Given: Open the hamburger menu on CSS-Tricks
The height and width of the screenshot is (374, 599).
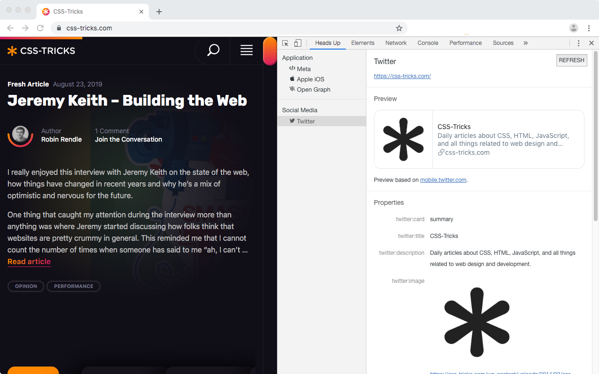Looking at the screenshot, I should (x=247, y=50).
